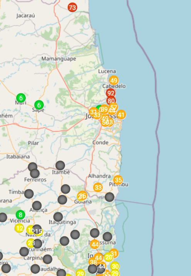Select the Itambé town label
Viewport: 191px width, 276px height.
pos(61,172)
